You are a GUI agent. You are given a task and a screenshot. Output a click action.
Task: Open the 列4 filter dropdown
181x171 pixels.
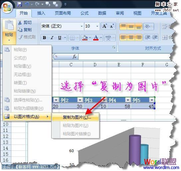(128, 100)
